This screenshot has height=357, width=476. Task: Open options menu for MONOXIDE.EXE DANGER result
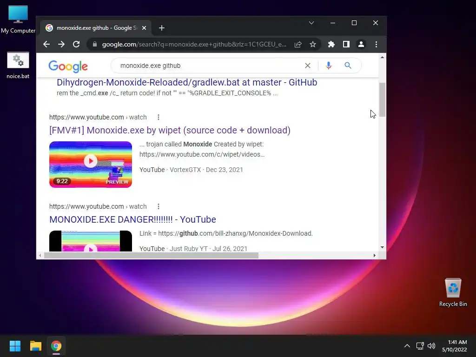[x=159, y=206]
